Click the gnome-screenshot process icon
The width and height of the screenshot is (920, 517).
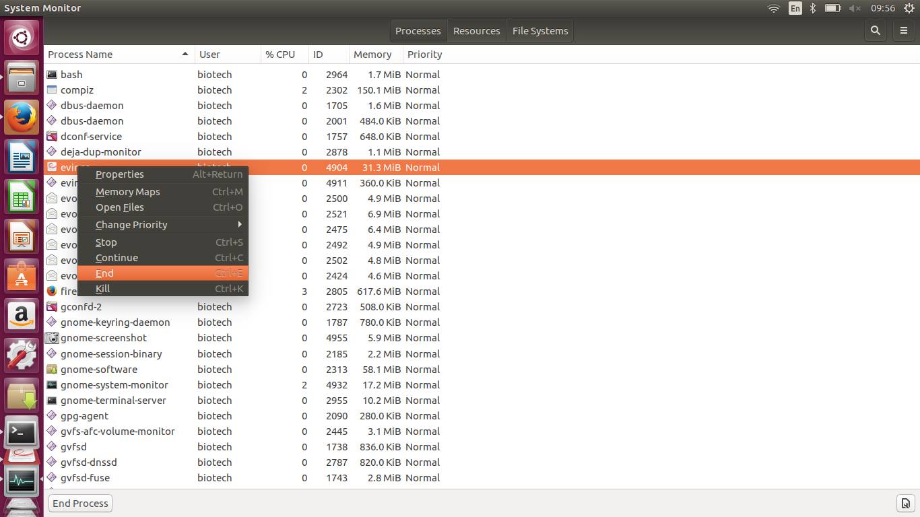52,337
